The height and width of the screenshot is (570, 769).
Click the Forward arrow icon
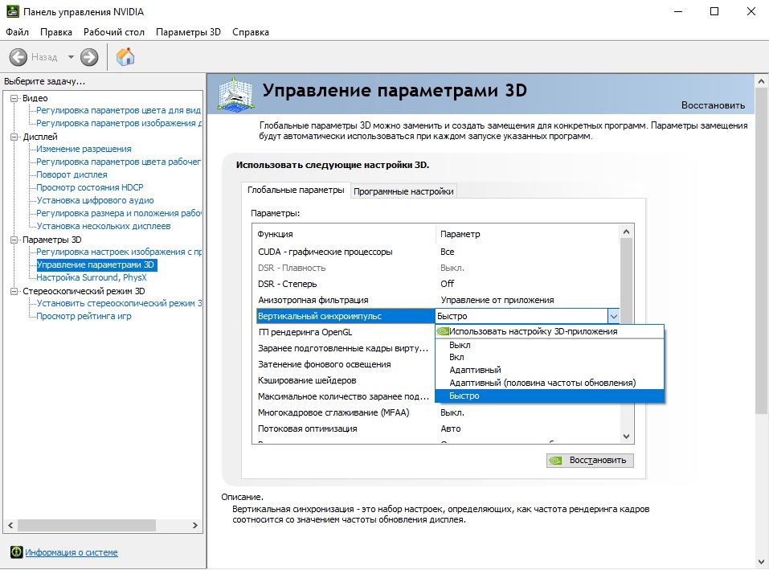(x=89, y=57)
